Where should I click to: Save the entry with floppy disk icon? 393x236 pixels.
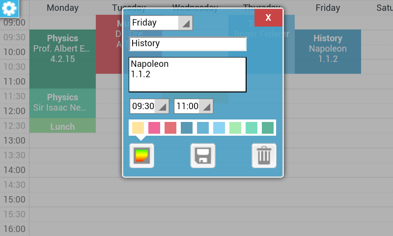pyautogui.click(x=203, y=155)
